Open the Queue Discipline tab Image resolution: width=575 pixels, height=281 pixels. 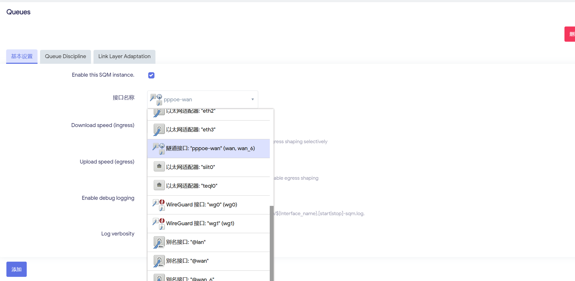[x=66, y=56]
